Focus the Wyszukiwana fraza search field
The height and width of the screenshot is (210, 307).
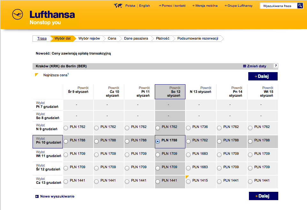[x=278, y=6]
